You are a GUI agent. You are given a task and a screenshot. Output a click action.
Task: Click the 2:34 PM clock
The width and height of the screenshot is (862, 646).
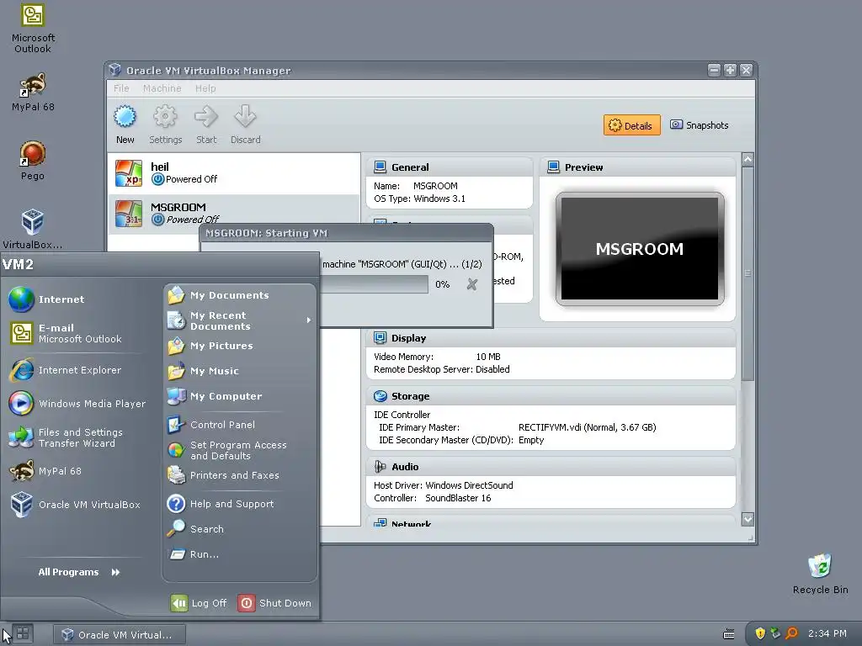tap(827, 633)
